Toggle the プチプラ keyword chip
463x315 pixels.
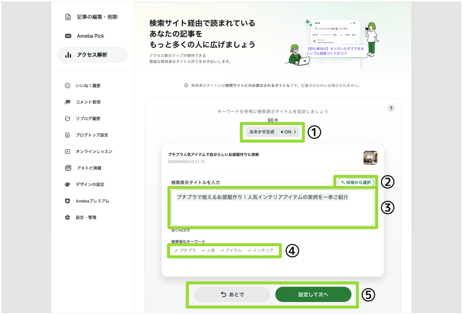(185, 251)
